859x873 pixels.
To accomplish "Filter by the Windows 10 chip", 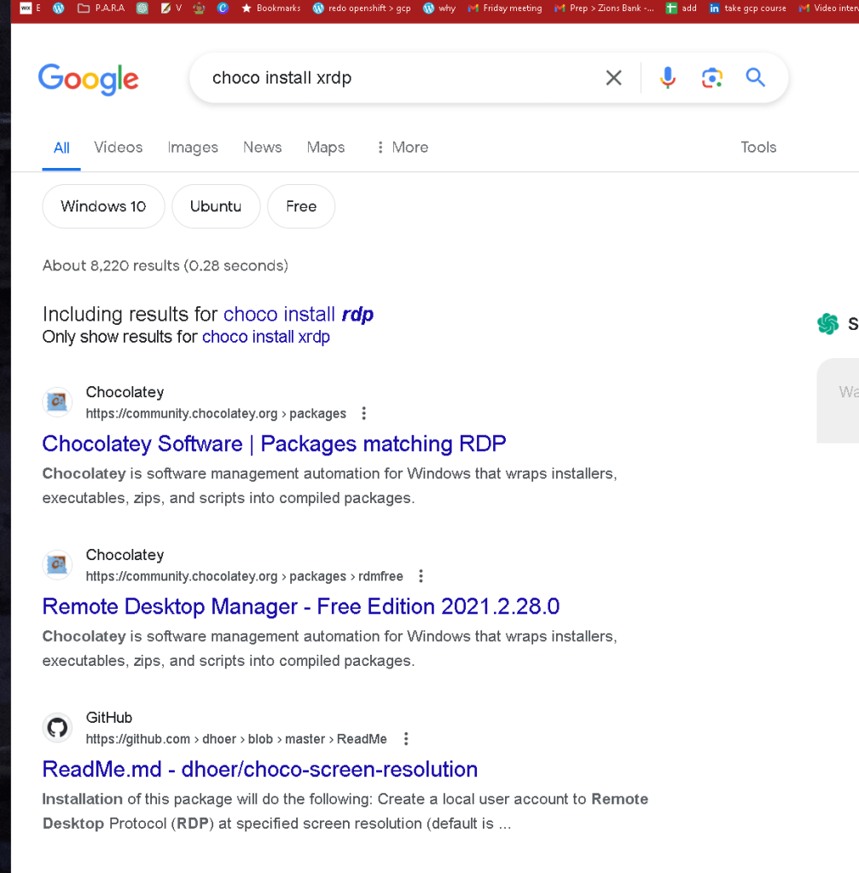I will [103, 206].
